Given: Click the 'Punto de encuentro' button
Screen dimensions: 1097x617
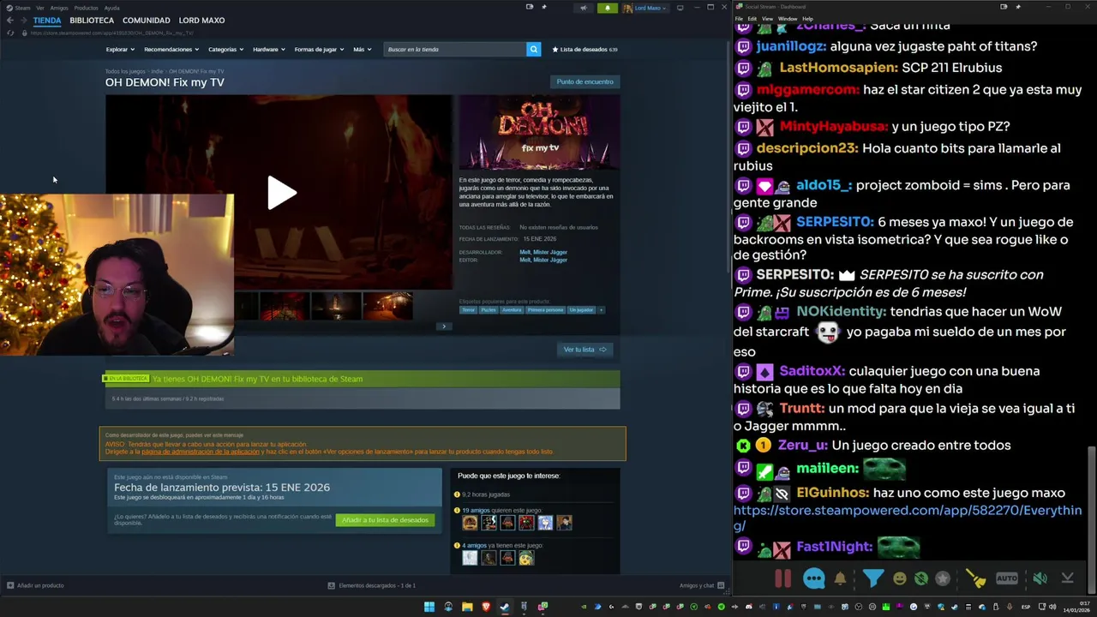Looking at the screenshot, I should [584, 81].
